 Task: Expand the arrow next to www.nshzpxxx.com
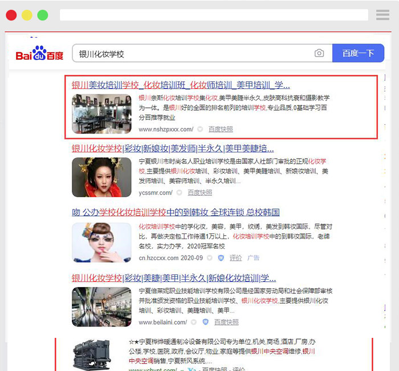click(x=201, y=130)
